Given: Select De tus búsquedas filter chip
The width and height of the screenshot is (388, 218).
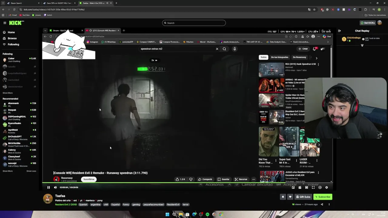Looking at the screenshot, I should [x=279, y=57].
